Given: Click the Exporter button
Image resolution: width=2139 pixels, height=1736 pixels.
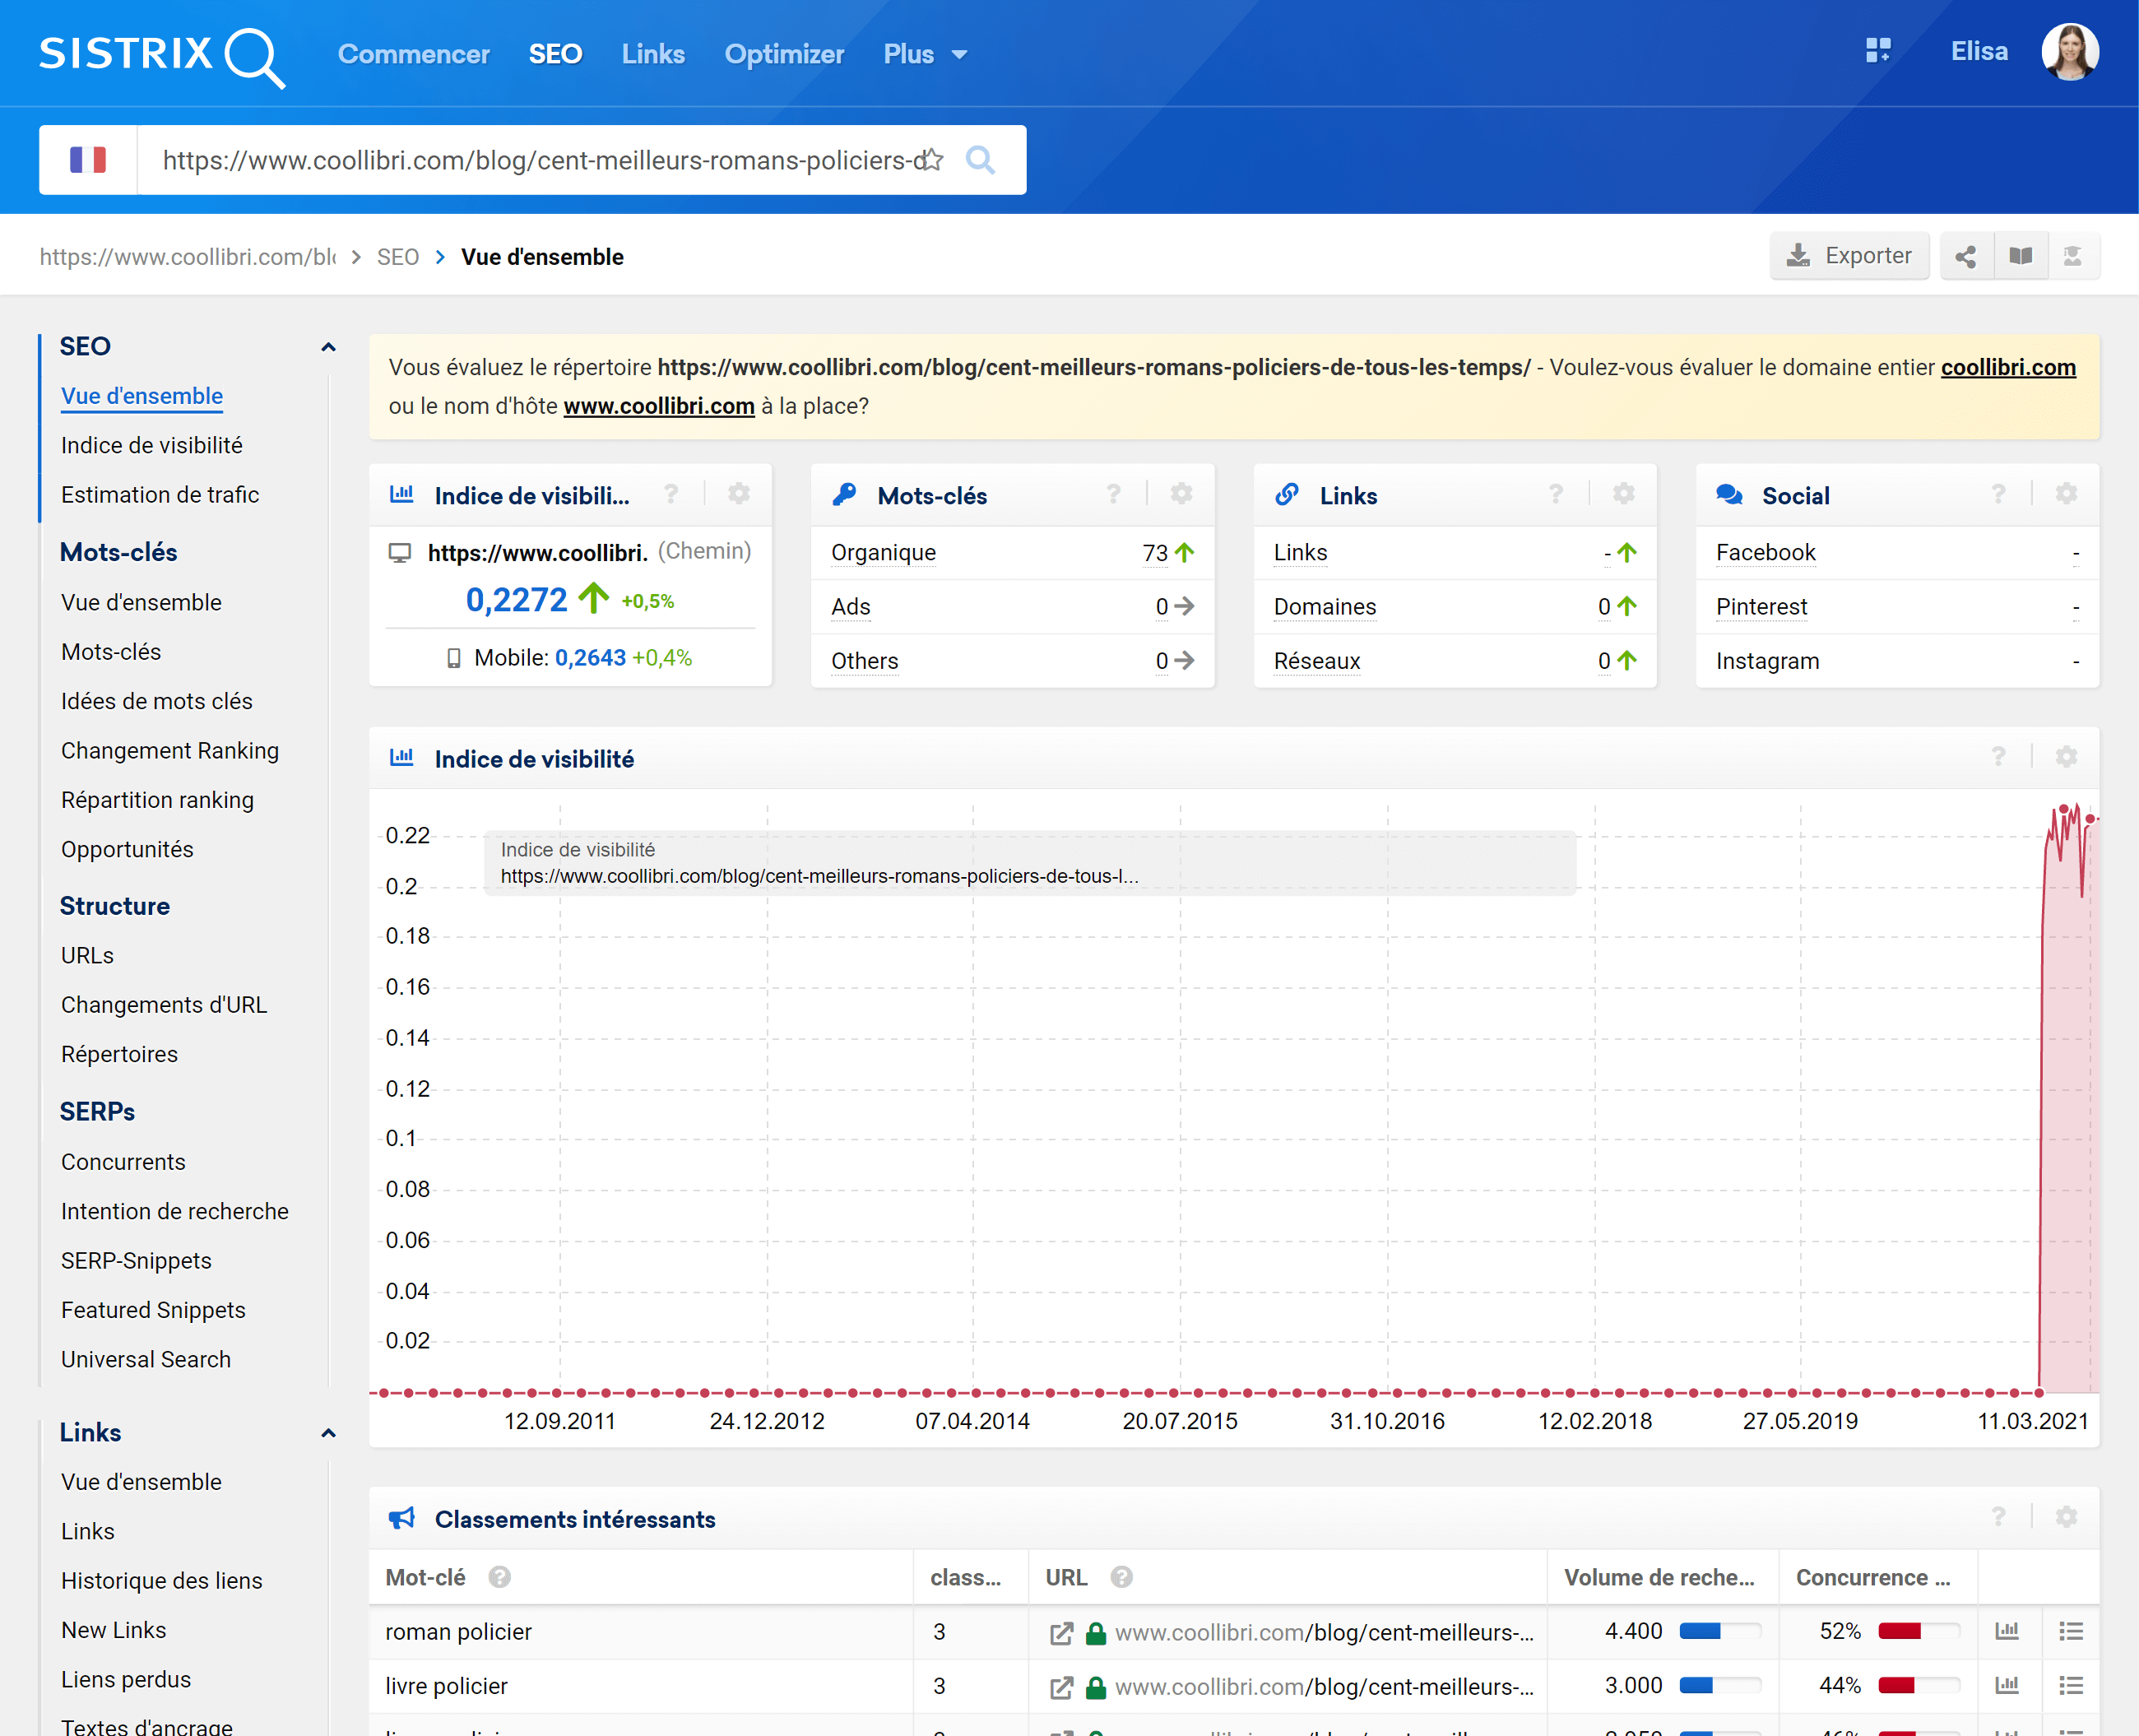Looking at the screenshot, I should 1849,256.
